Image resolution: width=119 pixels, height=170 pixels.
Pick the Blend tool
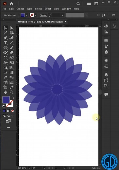pyautogui.click(x=11, y=77)
